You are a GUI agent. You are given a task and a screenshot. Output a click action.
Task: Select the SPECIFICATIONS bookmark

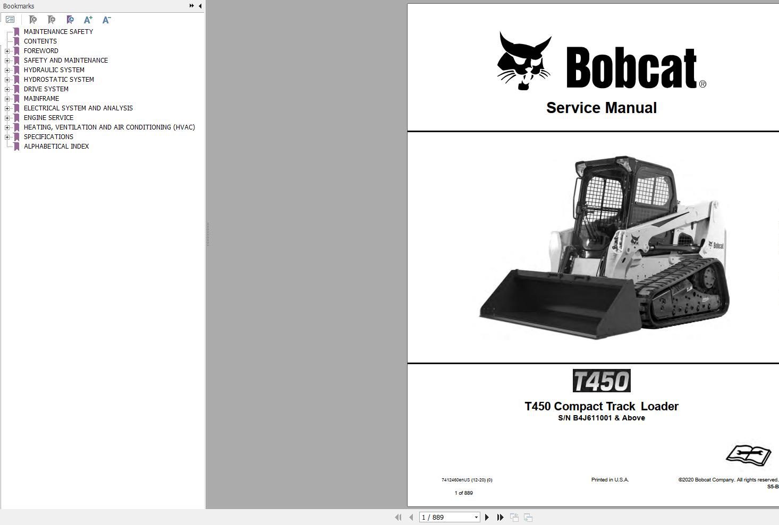[48, 136]
